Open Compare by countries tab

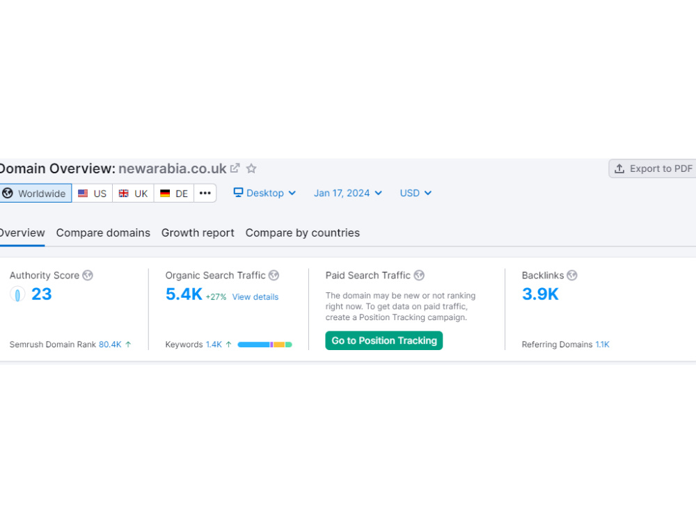(x=302, y=233)
